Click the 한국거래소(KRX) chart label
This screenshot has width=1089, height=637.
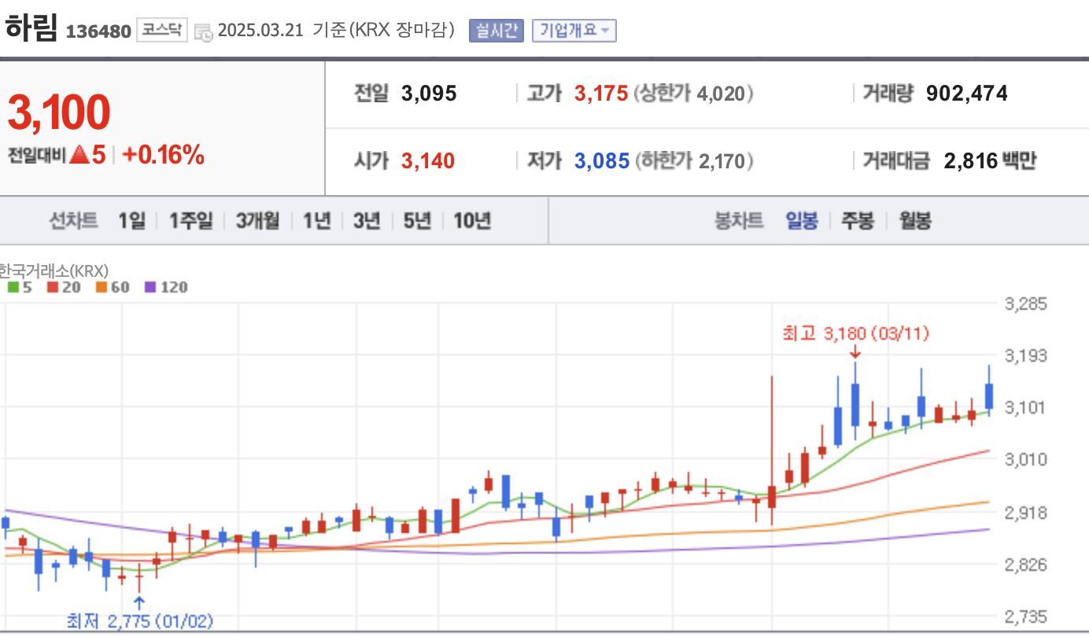point(53,271)
